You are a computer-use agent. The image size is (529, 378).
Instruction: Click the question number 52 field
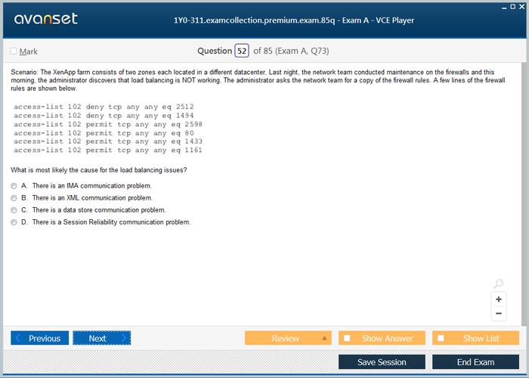tap(242, 51)
